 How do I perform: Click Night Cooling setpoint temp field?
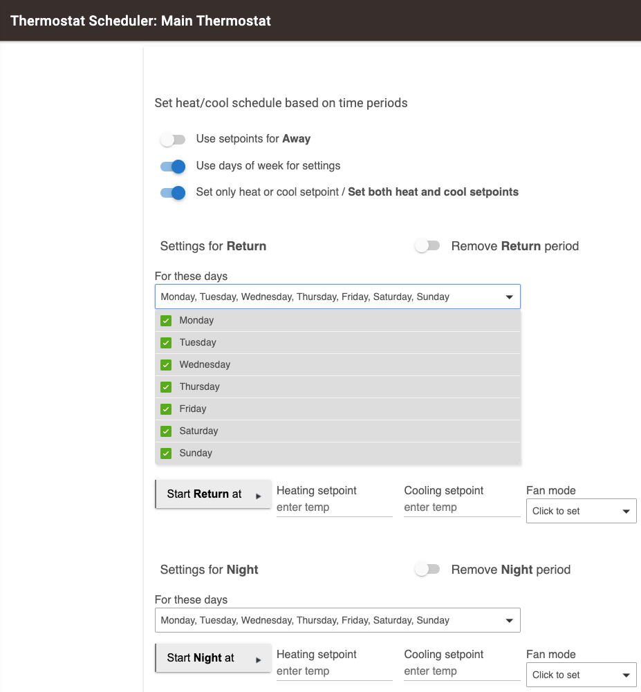click(x=462, y=671)
